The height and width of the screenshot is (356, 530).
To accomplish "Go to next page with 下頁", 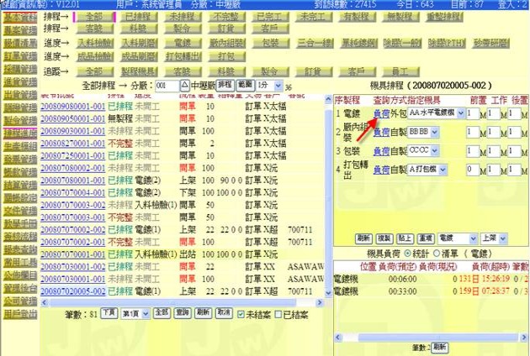I will [x=109, y=311].
